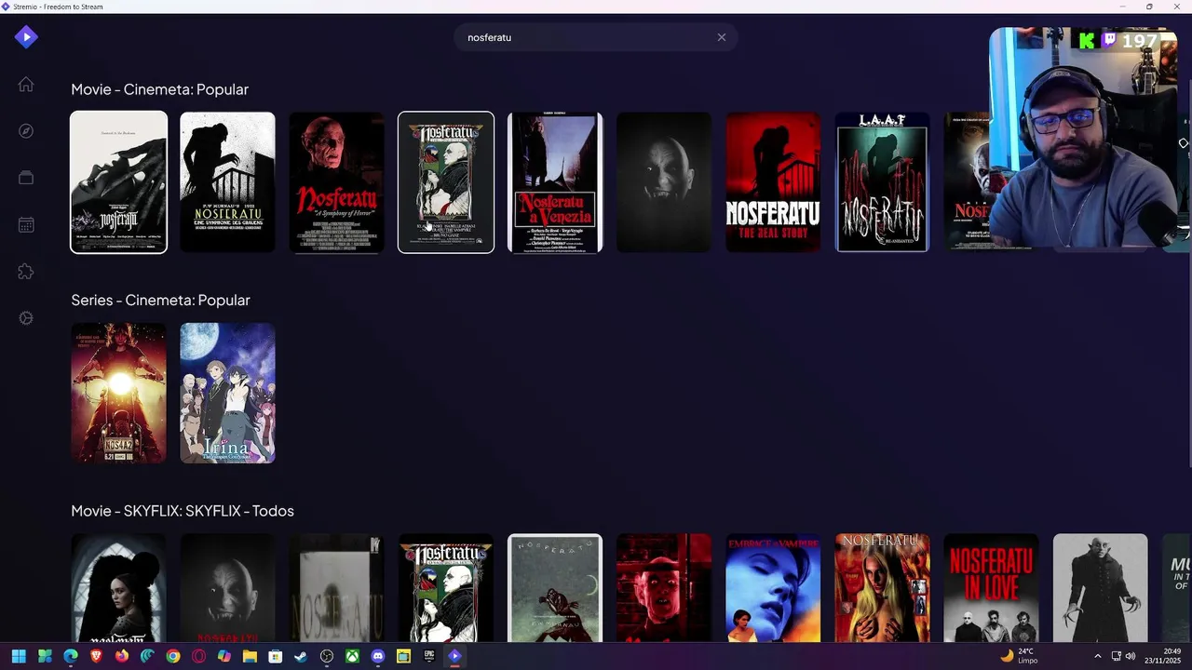The width and height of the screenshot is (1192, 670).
Task: Open the network status tray icon
Action: 1117,656
